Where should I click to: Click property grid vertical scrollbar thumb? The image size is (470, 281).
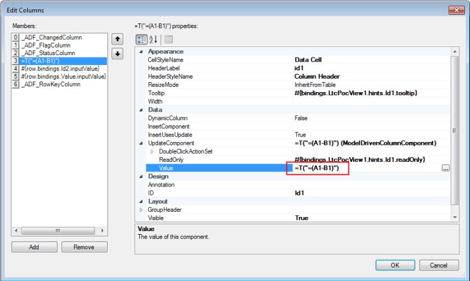(x=454, y=130)
